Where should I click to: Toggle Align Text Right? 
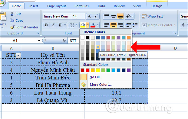coord(120,25)
